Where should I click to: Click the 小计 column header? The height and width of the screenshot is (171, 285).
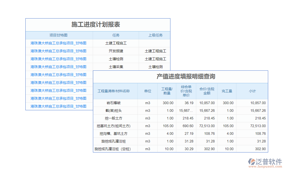tap(252, 91)
